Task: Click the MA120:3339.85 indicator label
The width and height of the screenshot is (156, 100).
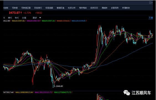Action: 79,21
